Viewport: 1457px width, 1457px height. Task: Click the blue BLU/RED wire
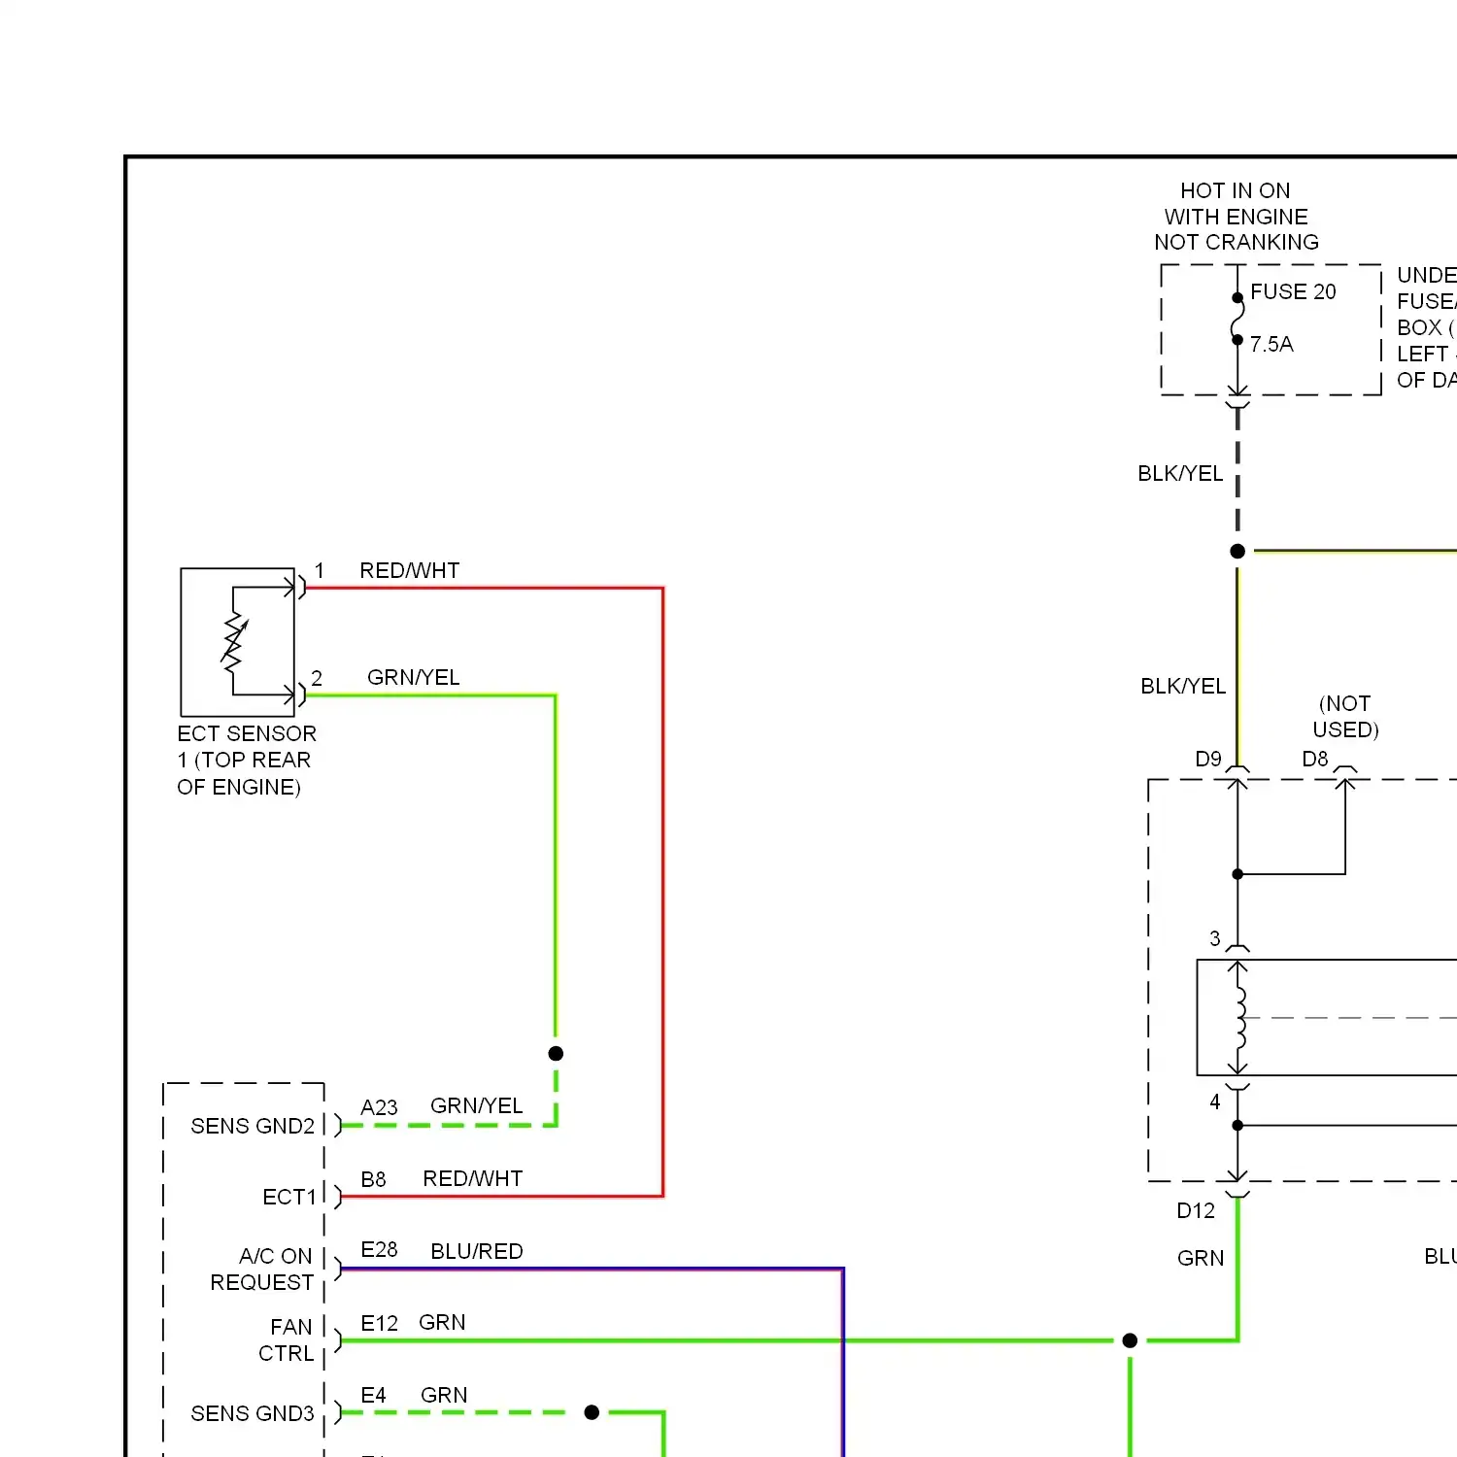pos(843,1360)
